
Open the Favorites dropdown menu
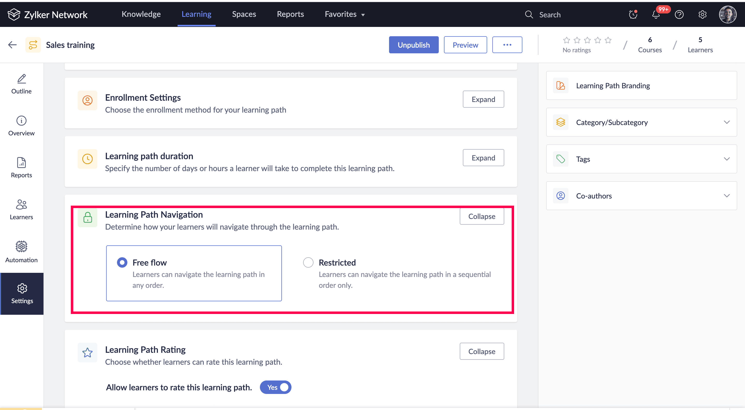[345, 14]
